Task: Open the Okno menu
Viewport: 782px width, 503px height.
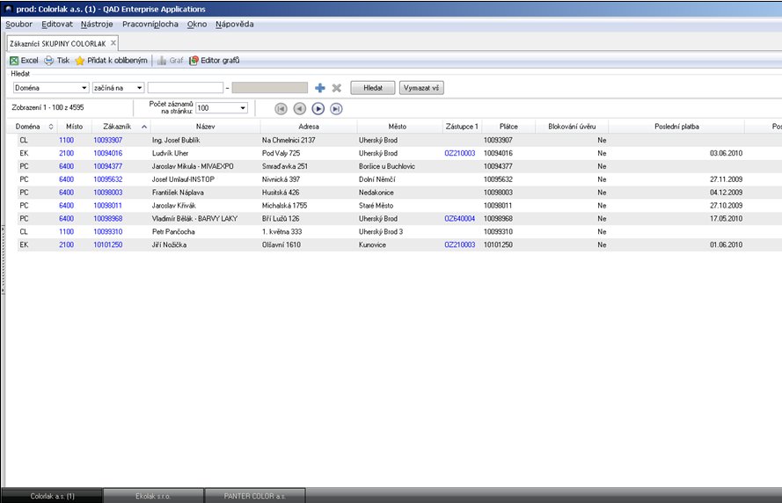Action: 197,24
